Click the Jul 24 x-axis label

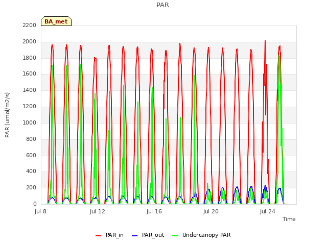coord(268,211)
